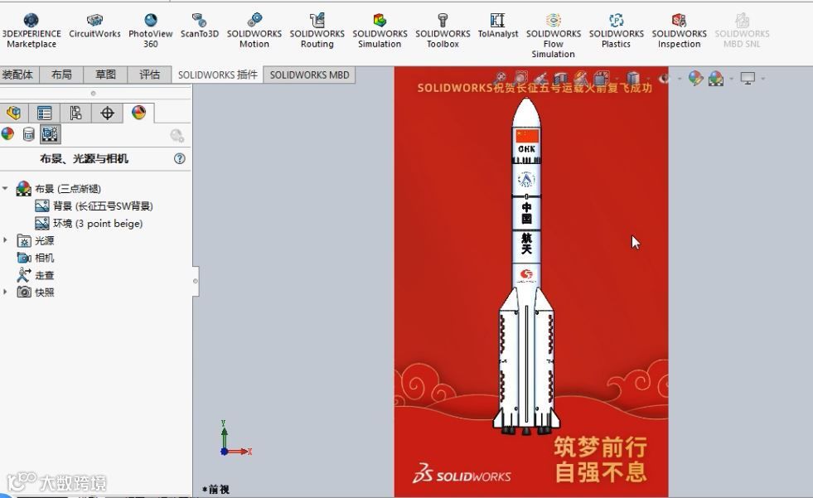Screen dimensions: 813x498
Task: Activate the PhotoView 360 add-in
Action: tap(150, 31)
